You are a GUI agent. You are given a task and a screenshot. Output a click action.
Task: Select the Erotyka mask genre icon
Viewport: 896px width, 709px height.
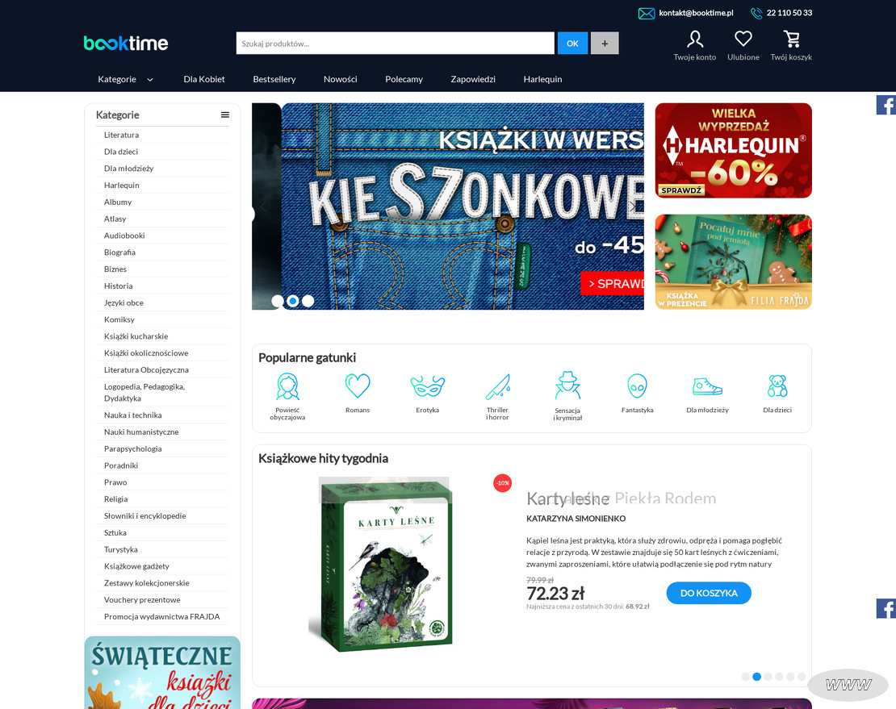(427, 386)
